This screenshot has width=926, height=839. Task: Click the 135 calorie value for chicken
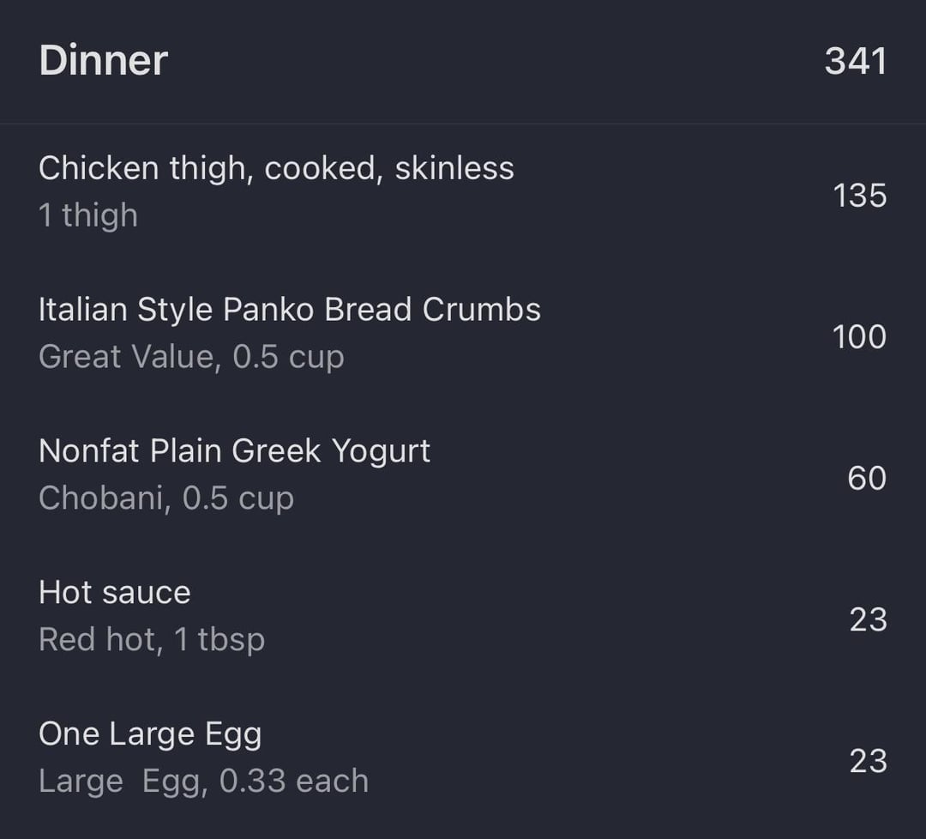click(x=859, y=196)
